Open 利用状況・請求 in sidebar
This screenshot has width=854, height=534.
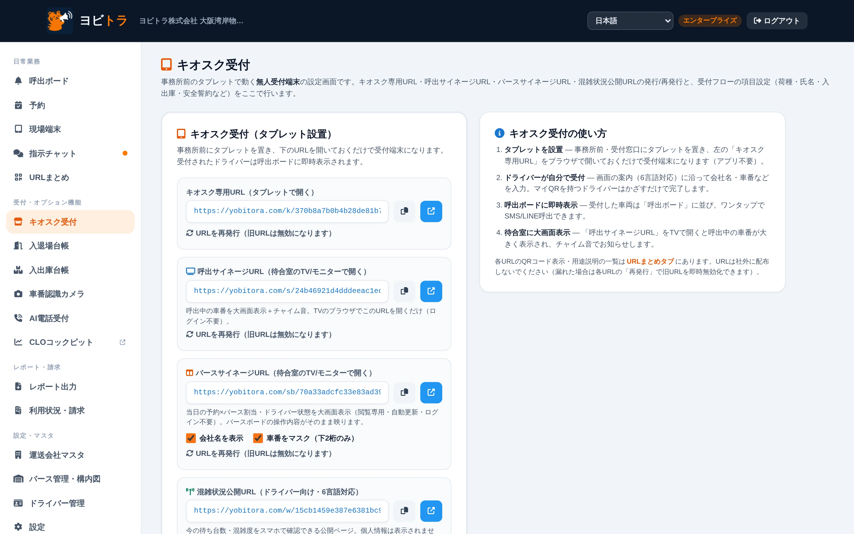tap(70, 410)
